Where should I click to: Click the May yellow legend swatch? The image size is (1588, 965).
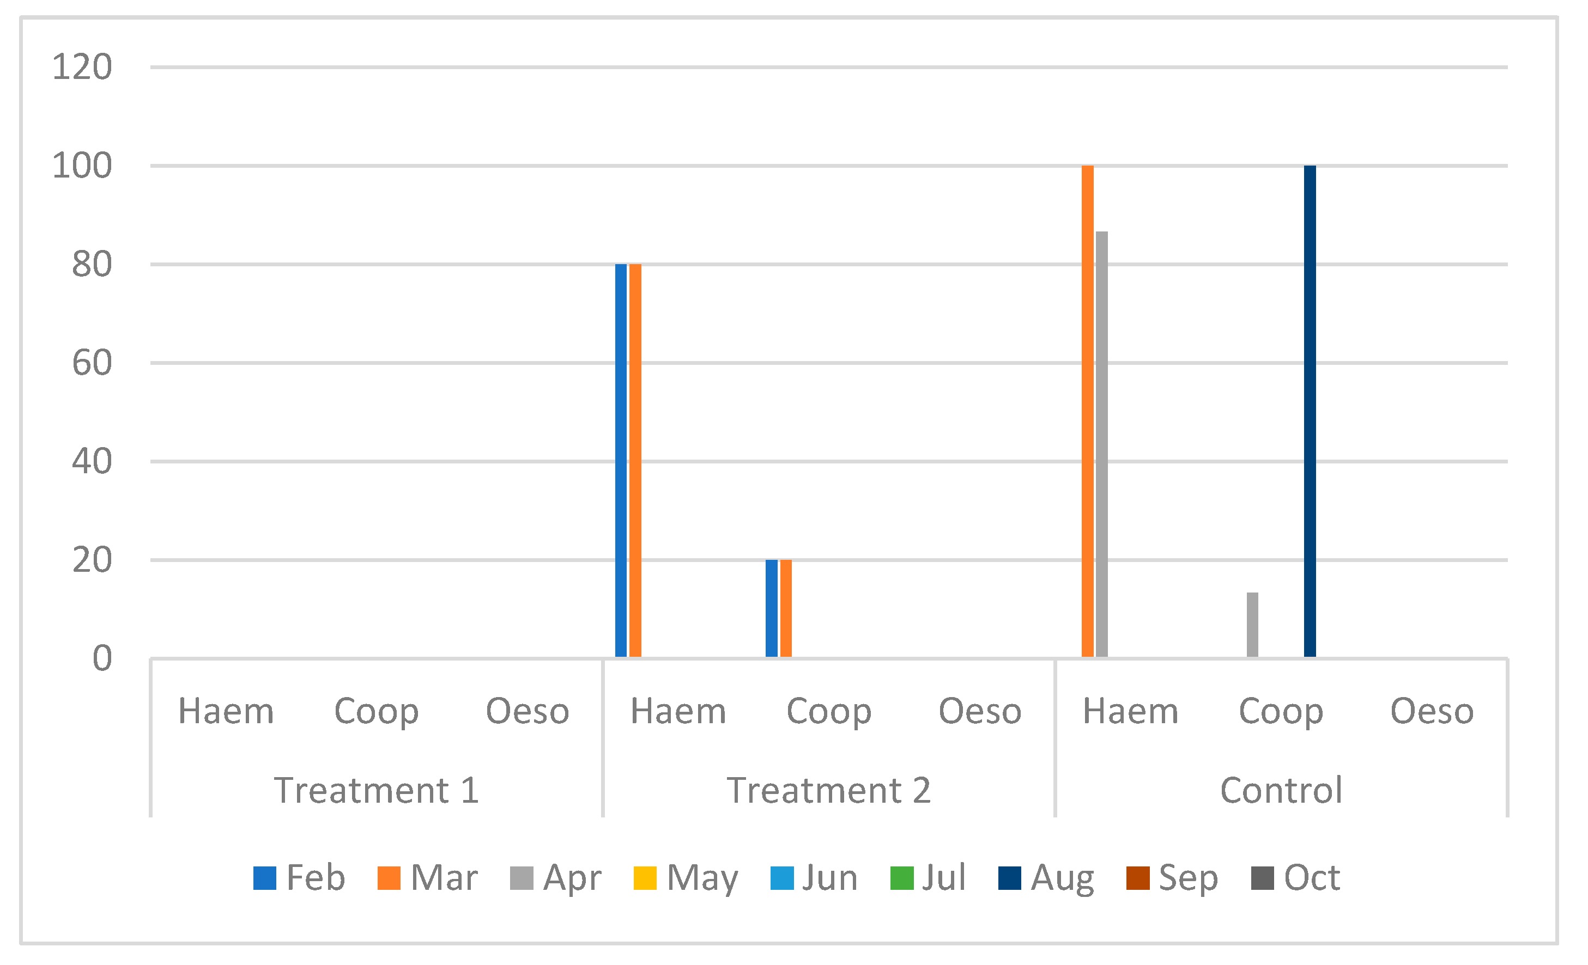tap(645, 878)
